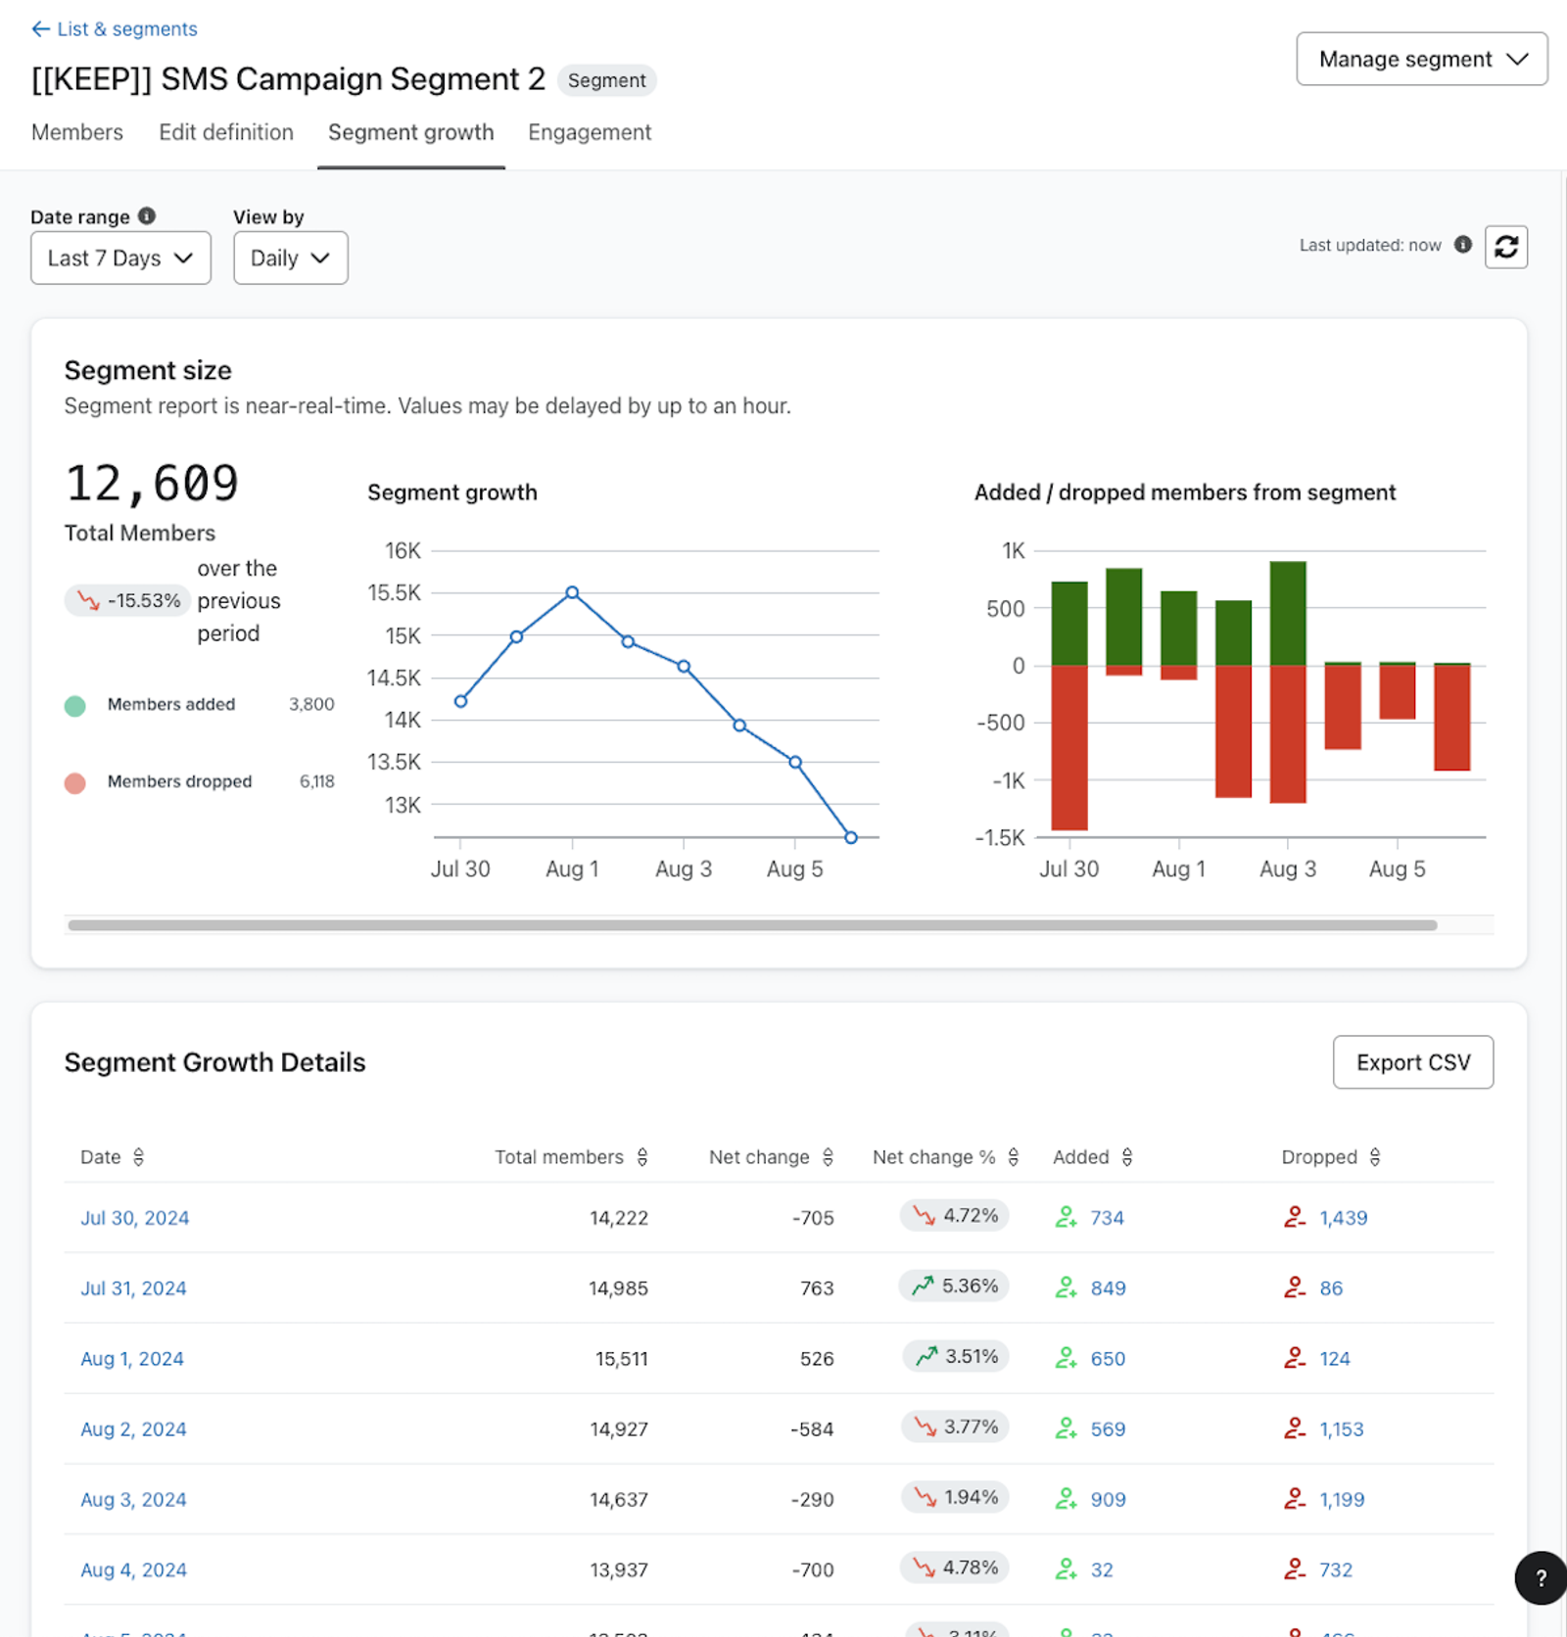This screenshot has height=1637, width=1567.
Task: Switch to the Members tab
Action: click(77, 132)
